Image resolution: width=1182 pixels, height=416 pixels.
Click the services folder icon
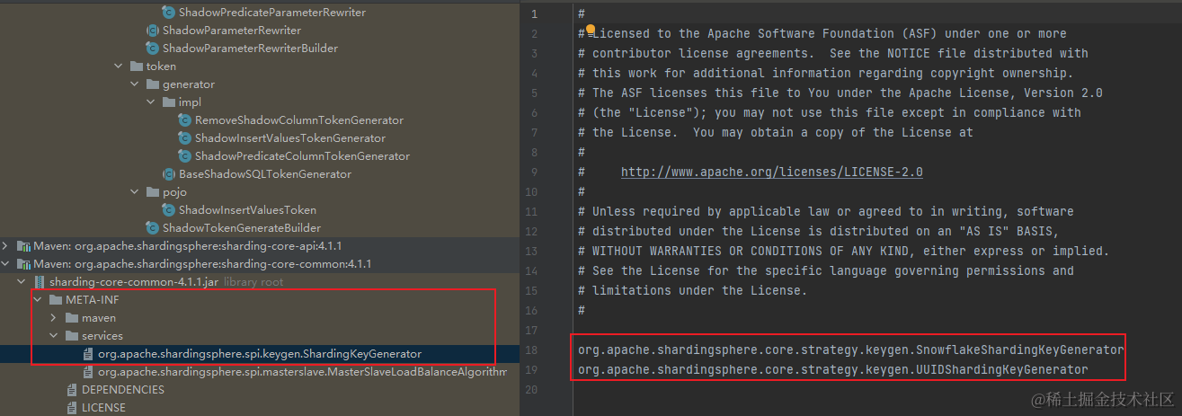coord(72,335)
